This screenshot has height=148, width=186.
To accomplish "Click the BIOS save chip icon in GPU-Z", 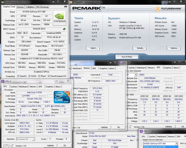I will [x=64, y=29].
